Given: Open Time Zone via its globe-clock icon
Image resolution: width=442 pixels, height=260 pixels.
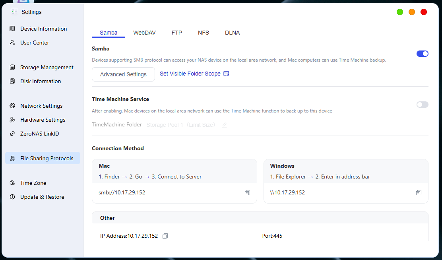Looking at the screenshot, I should (12, 183).
